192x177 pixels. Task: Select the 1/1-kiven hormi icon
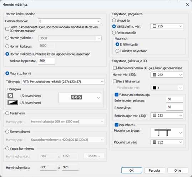pos(13,103)
